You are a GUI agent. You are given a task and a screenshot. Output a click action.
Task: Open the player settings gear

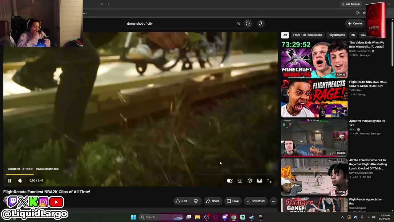tap(250, 181)
